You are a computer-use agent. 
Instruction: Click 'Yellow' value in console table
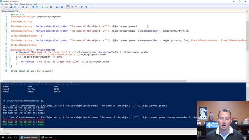tap(32, 89)
